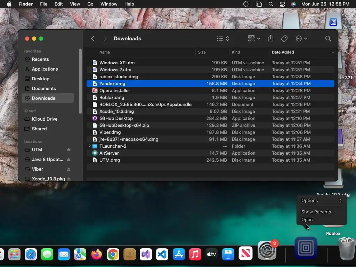356x267 pixels.
Task: Open Recents in the sidebar
Action: (48, 59)
